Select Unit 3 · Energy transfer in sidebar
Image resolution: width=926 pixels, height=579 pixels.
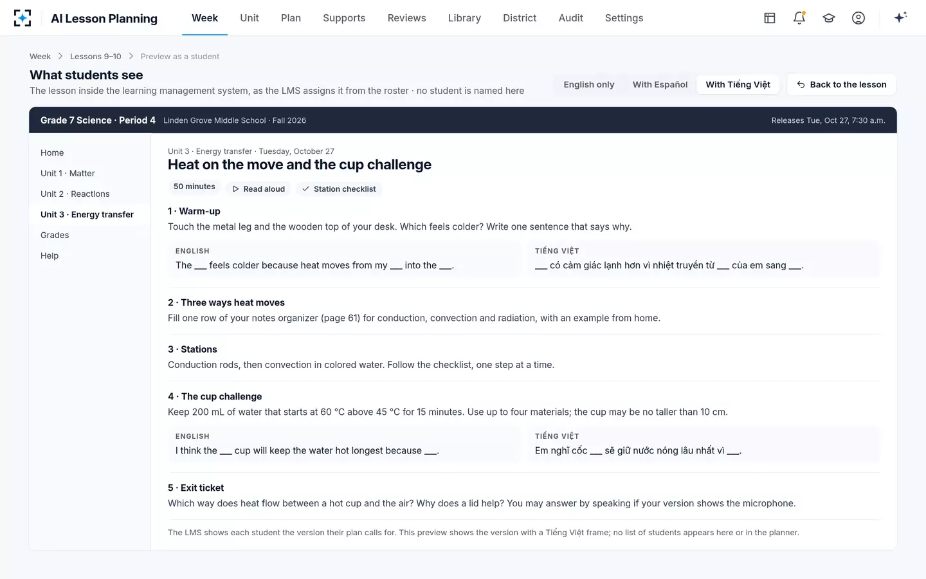point(90,214)
